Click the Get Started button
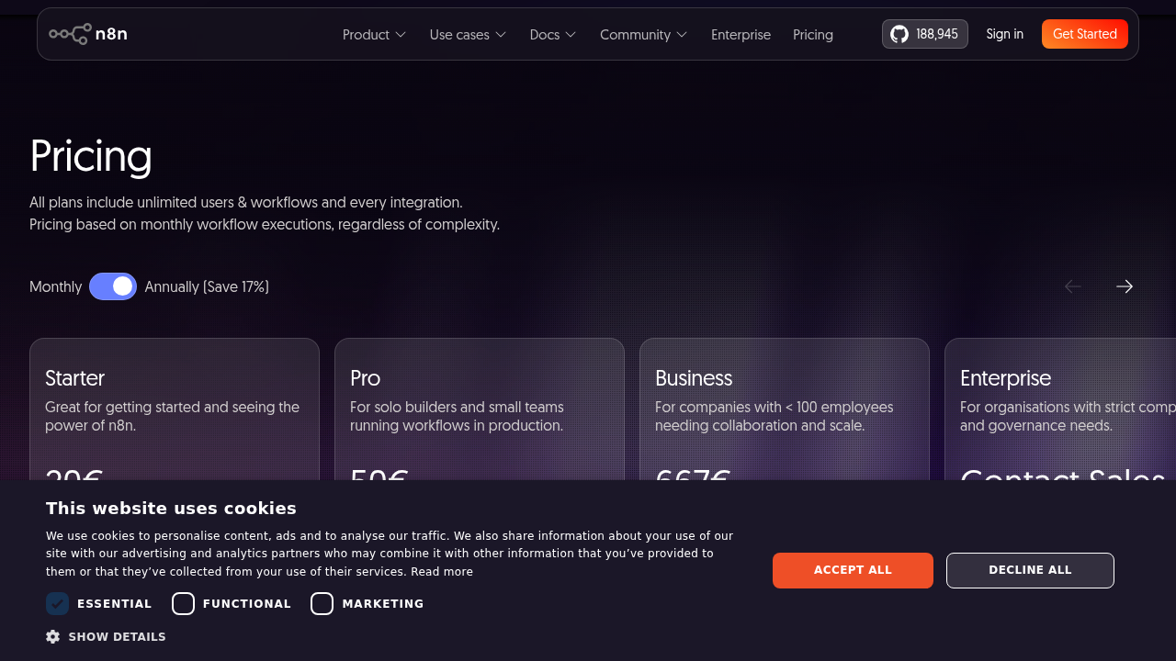Image resolution: width=1176 pixels, height=661 pixels. coord(1084,34)
